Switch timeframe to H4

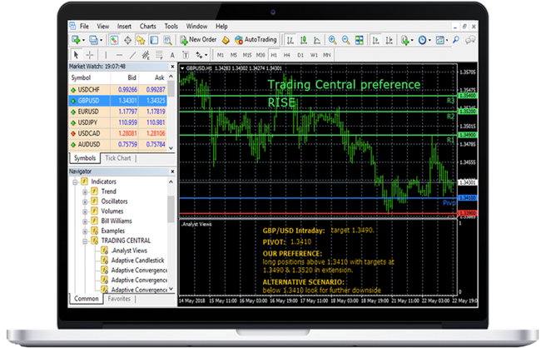(x=287, y=55)
